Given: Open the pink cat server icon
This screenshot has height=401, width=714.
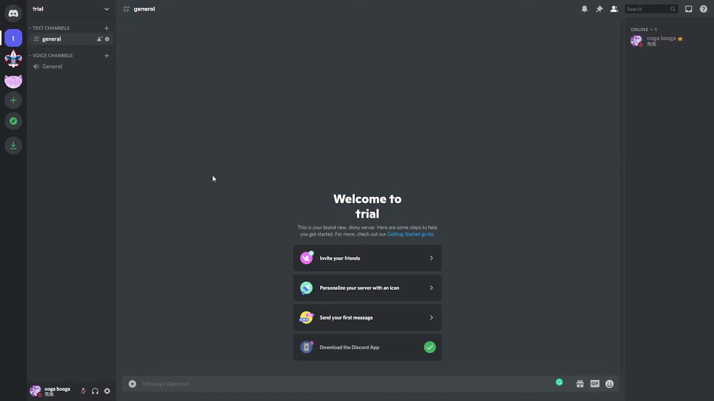Looking at the screenshot, I should (13, 81).
